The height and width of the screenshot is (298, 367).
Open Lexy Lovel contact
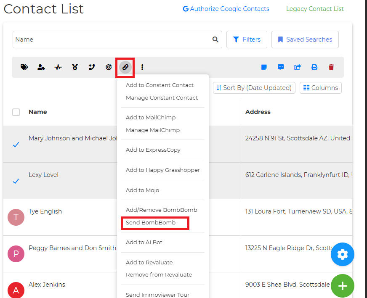point(43,175)
